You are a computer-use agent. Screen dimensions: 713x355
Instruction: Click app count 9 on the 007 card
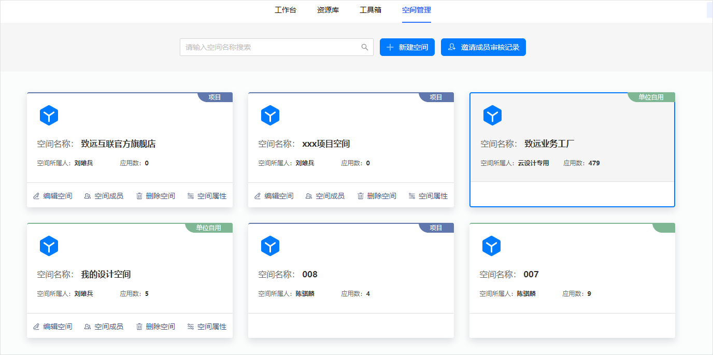click(x=589, y=294)
